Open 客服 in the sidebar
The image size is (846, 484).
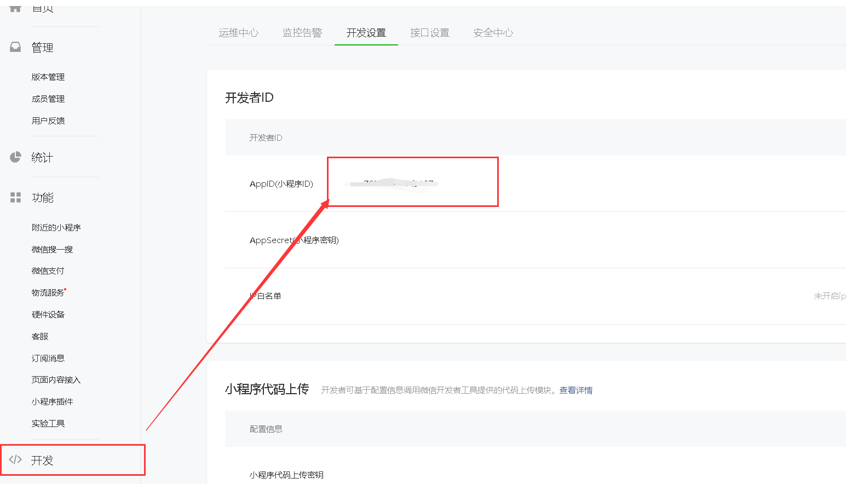(40, 337)
